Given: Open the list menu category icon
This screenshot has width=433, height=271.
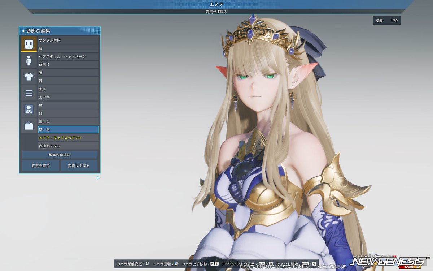Looking at the screenshot, I should (x=29, y=93).
